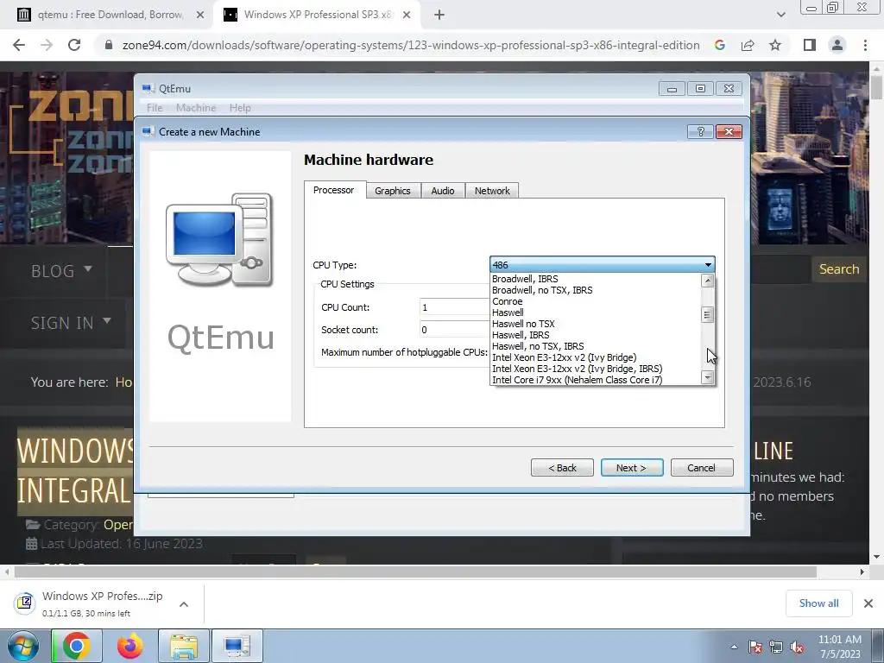Select Broadwell, IBRS from the CPU list
Image resolution: width=884 pixels, height=663 pixels.
[596, 279]
